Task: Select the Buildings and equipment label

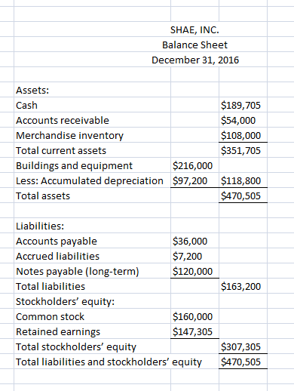Action: pyautogui.click(x=74, y=165)
